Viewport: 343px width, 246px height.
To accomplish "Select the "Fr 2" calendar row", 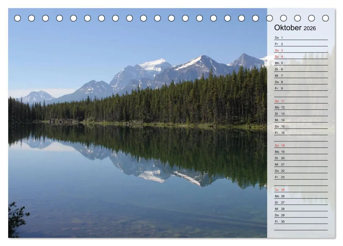I will click(301, 44).
